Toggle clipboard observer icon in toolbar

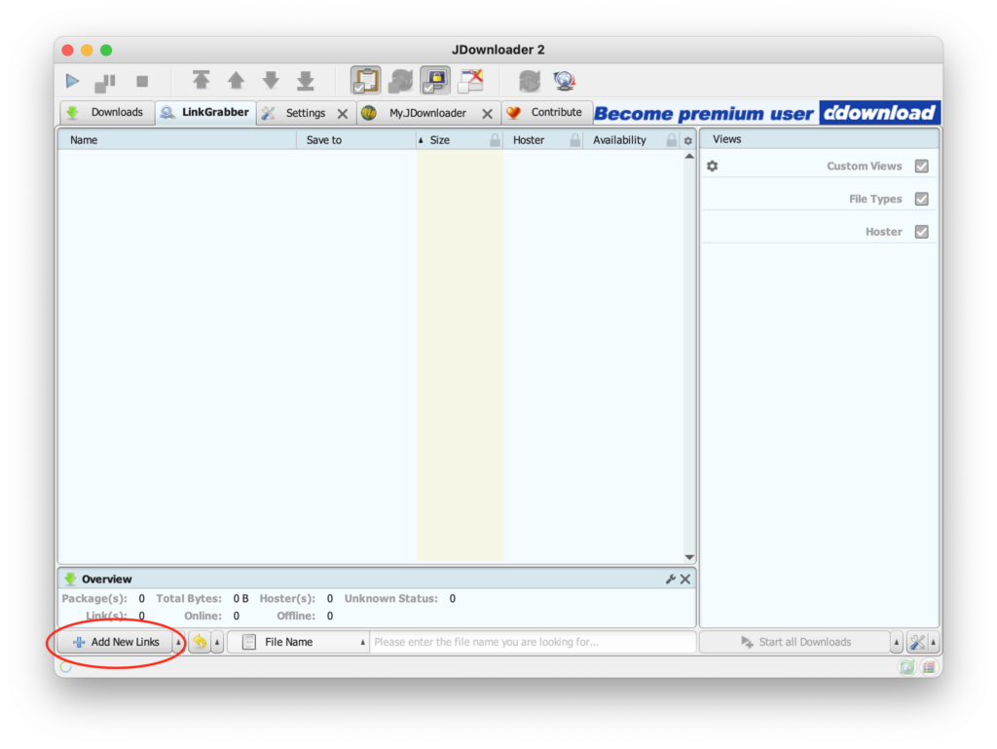click(366, 81)
